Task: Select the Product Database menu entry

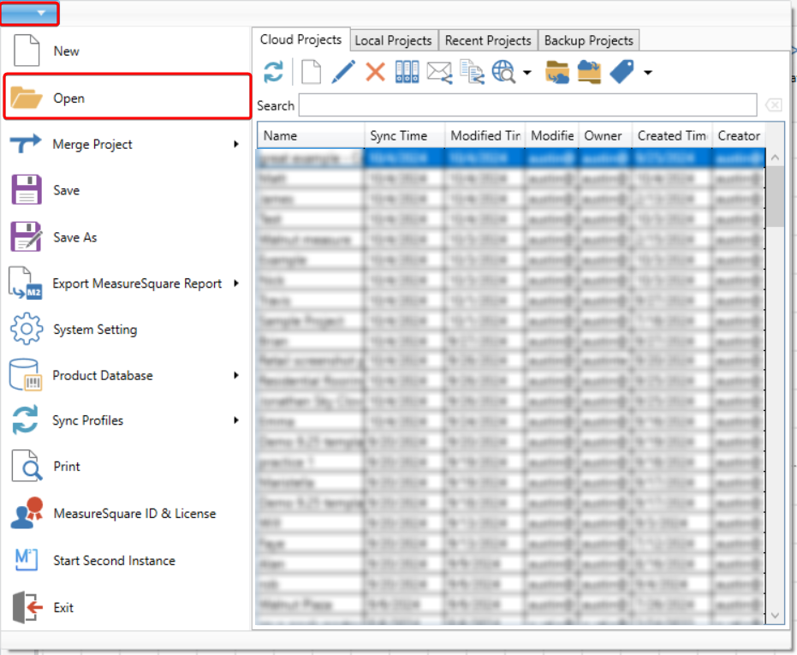Action: pos(126,375)
